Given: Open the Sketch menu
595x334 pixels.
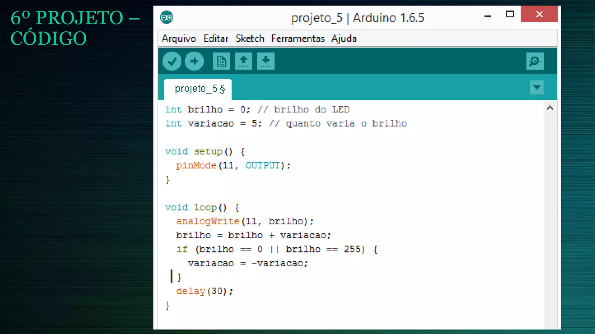Looking at the screenshot, I should tap(250, 39).
